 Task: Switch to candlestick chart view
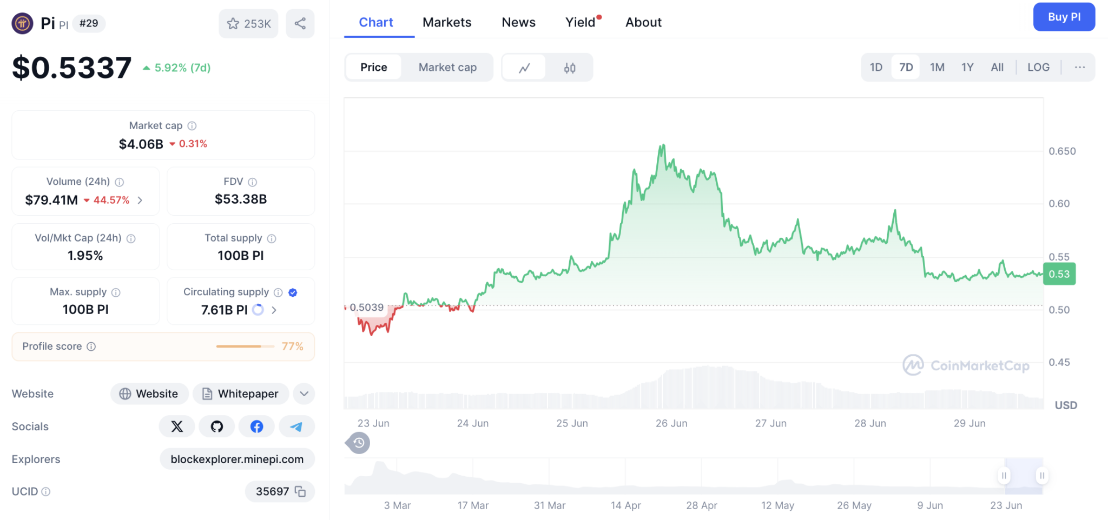point(569,68)
